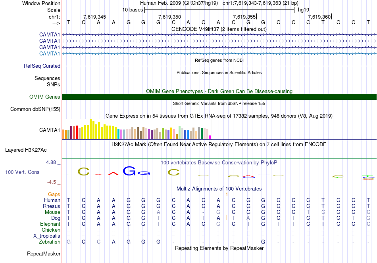Click the 7,619,360 ruler position mark
The image size is (377, 263).
click(x=319, y=17)
